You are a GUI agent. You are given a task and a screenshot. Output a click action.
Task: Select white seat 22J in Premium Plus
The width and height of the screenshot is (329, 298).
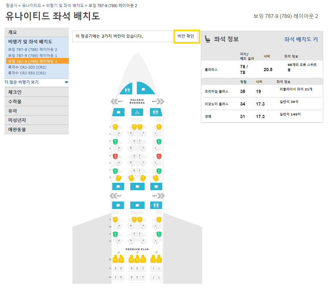pos(153,277)
